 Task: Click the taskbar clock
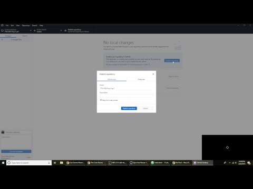click(242, 163)
